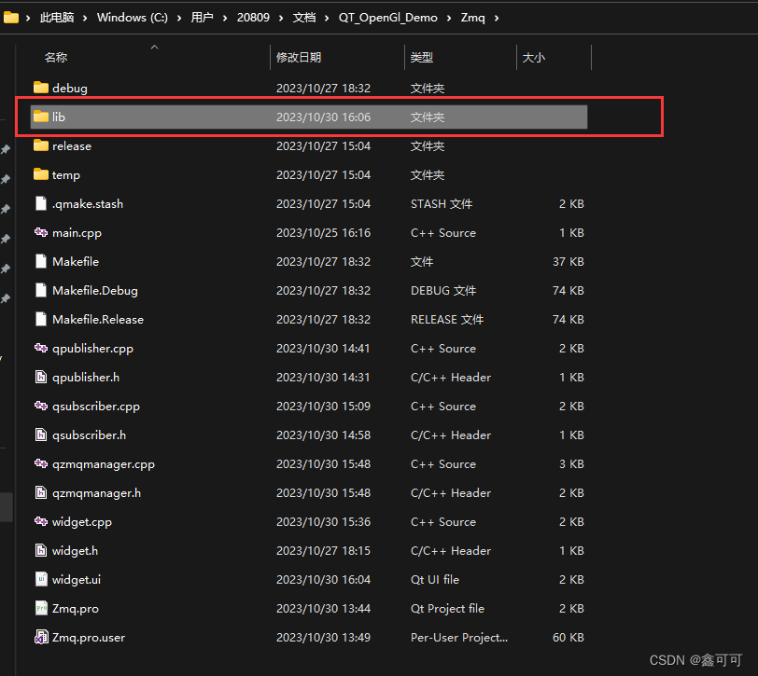Navigate to Windows (C:) in the breadcrumb
This screenshot has width=758, height=676.
click(133, 18)
